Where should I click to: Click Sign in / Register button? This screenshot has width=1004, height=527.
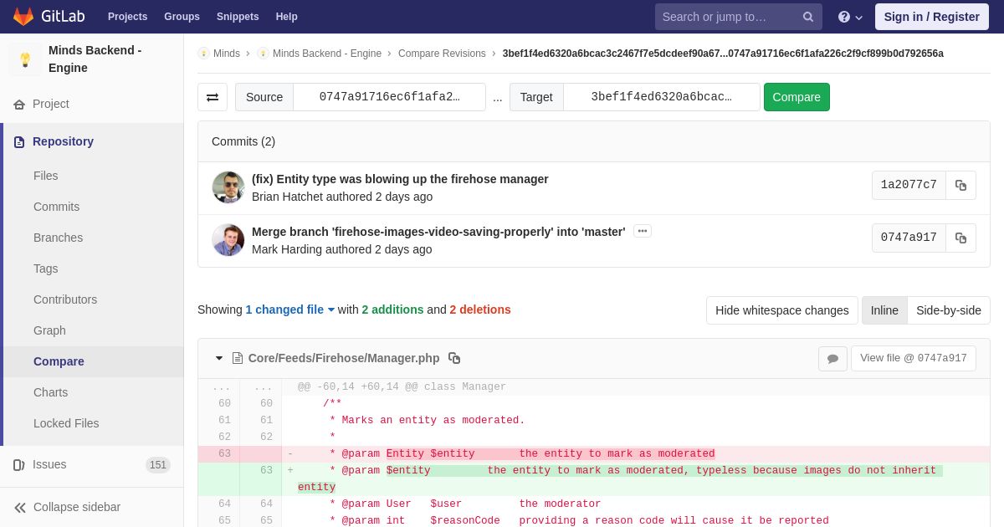tap(932, 17)
